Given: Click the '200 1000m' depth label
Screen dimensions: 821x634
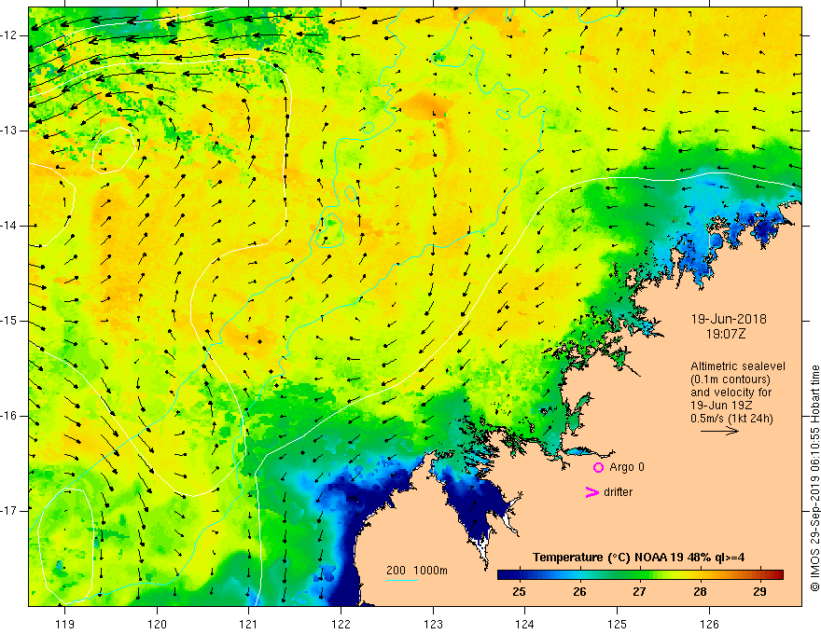Looking at the screenshot, I should 417,571.
